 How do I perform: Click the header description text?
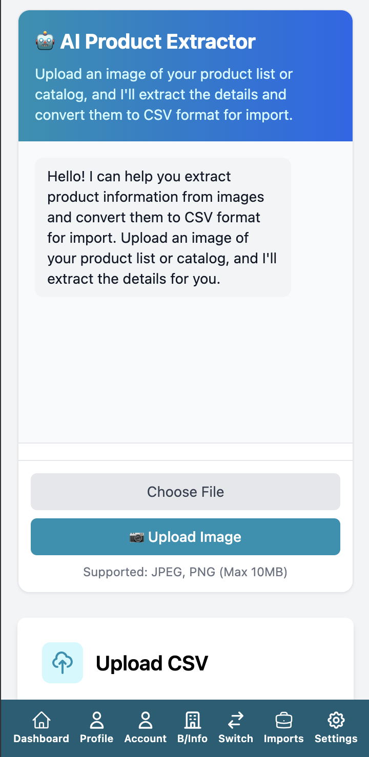point(163,94)
